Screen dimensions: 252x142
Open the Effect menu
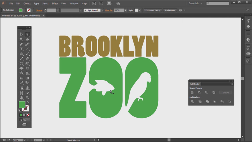[55, 3]
